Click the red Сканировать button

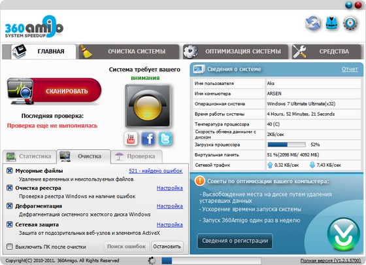54,92
